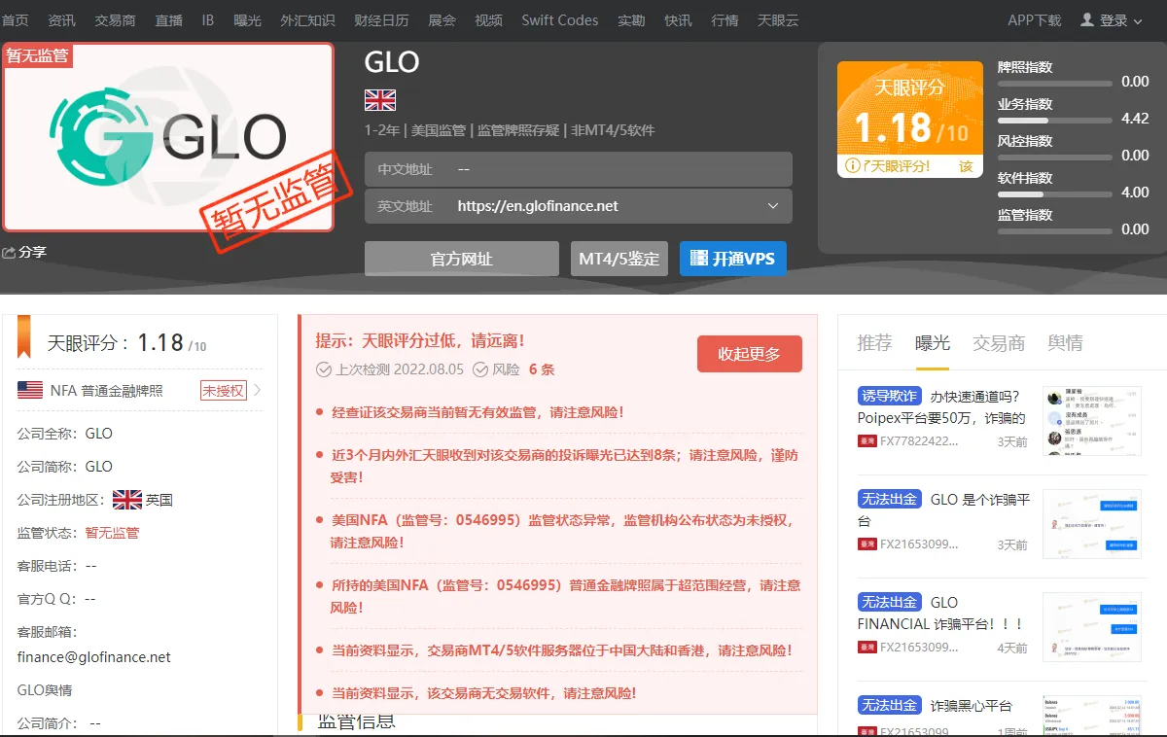Open 快讯 flash news page
The width and height of the screenshot is (1167, 737).
pos(679,20)
